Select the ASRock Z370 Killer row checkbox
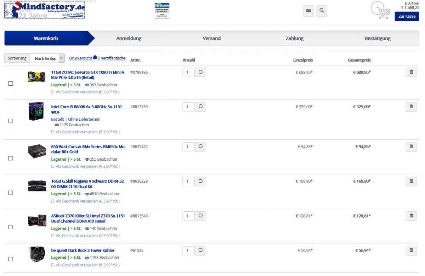 (x=10, y=227)
